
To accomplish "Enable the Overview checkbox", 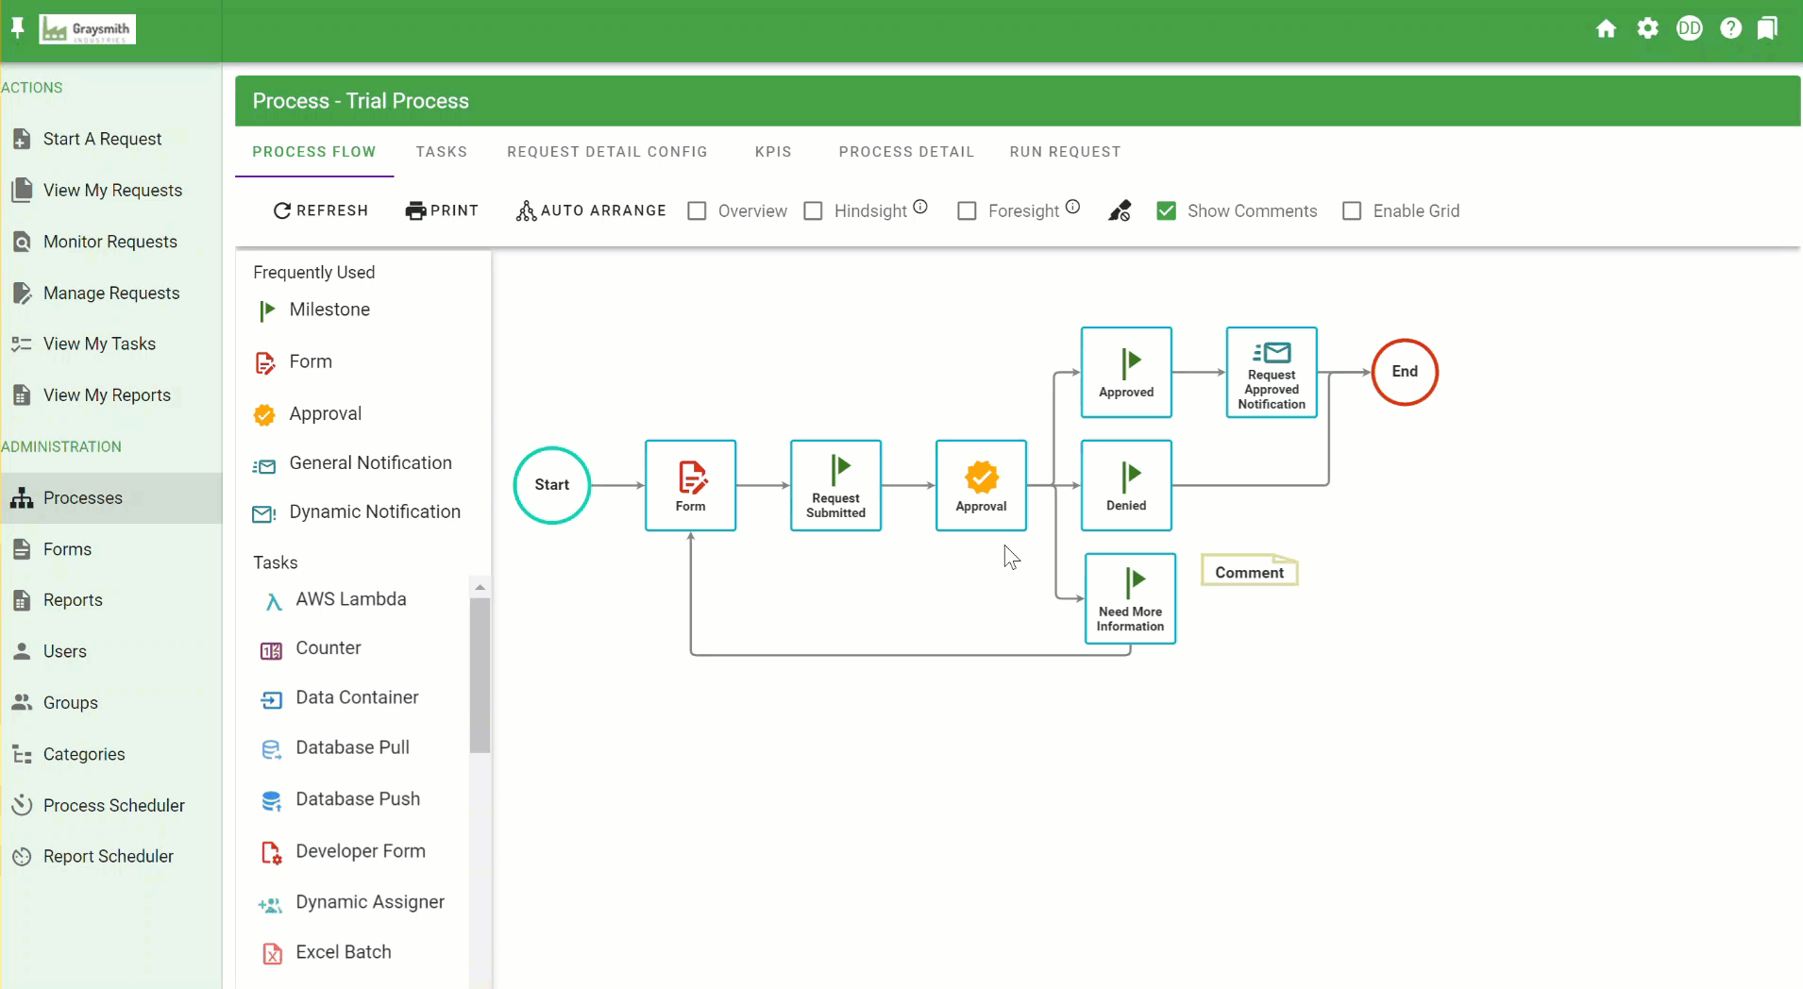I will [697, 210].
